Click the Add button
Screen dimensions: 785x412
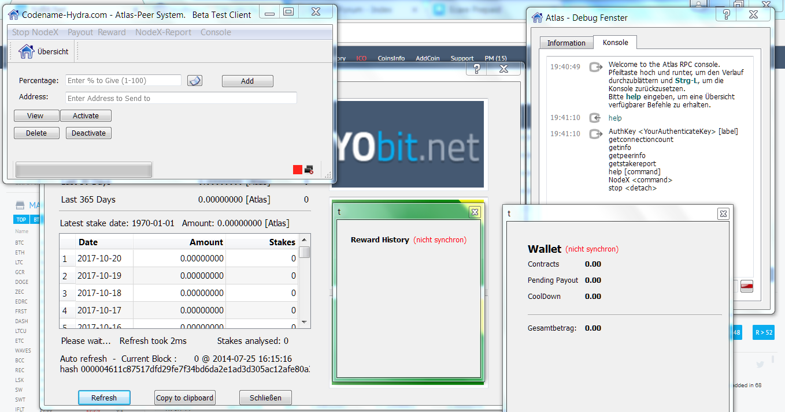[247, 81]
